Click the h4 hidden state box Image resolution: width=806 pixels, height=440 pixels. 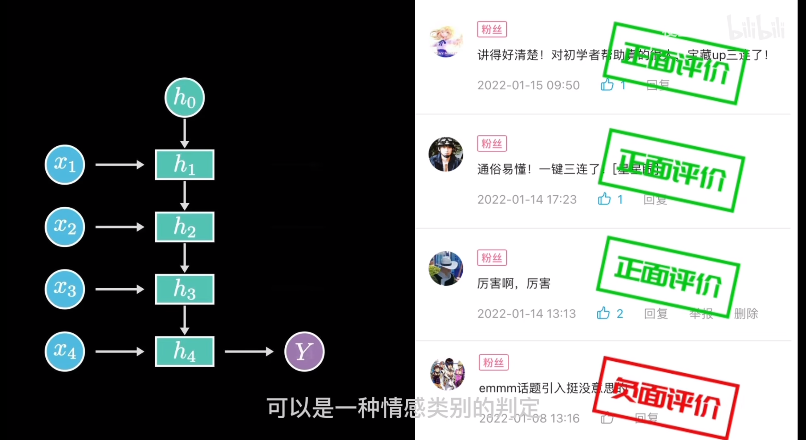pos(185,352)
